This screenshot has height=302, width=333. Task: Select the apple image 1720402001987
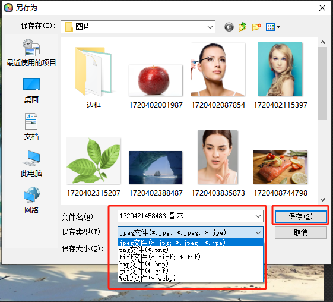pyautogui.click(x=156, y=87)
